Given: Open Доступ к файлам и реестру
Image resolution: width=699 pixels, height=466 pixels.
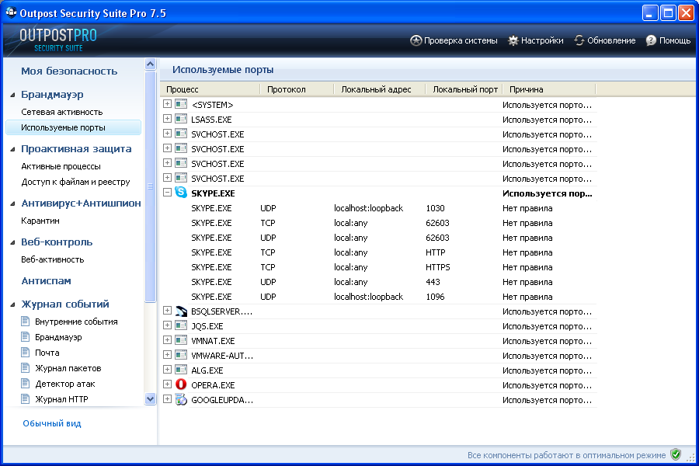Looking at the screenshot, I should point(76,182).
